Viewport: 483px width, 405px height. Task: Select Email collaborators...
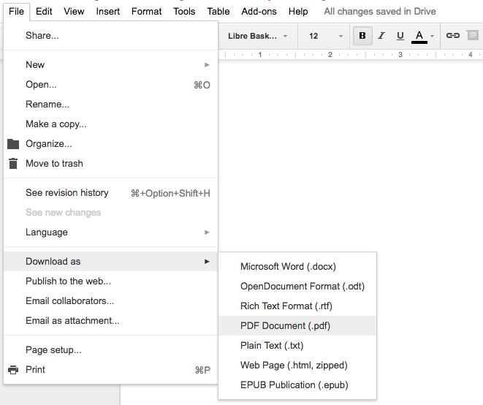coord(110,300)
